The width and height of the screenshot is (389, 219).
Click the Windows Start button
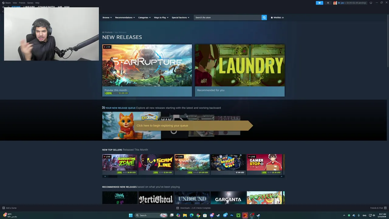pos(131,215)
